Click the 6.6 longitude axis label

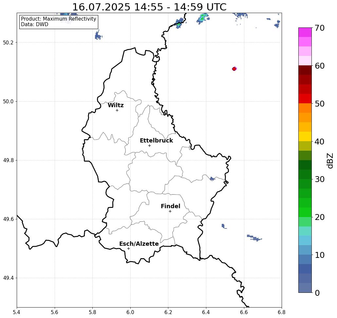(244, 312)
